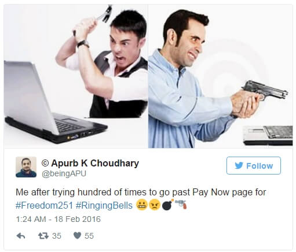The image size is (296, 252).
Task: Open the left image of man with hammer
Action: (76, 76)
